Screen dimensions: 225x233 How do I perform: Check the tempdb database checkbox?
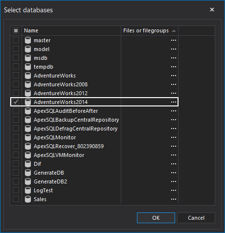tap(16, 67)
